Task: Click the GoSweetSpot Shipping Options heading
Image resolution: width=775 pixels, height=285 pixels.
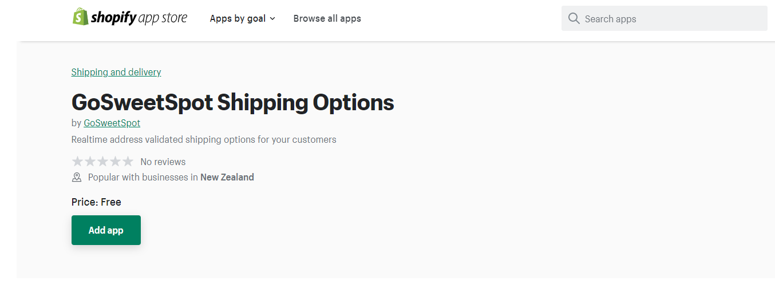Action: pyautogui.click(x=233, y=102)
